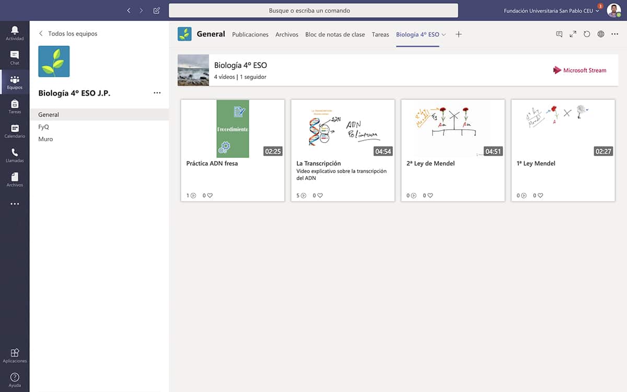Open team options ellipsis next to Biología 4º ESO J.P.
627x392 pixels.
click(x=157, y=93)
